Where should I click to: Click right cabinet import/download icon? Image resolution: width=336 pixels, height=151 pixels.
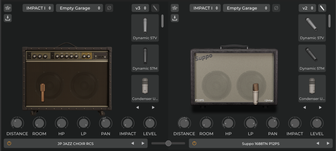pyautogui.click(x=175, y=18)
